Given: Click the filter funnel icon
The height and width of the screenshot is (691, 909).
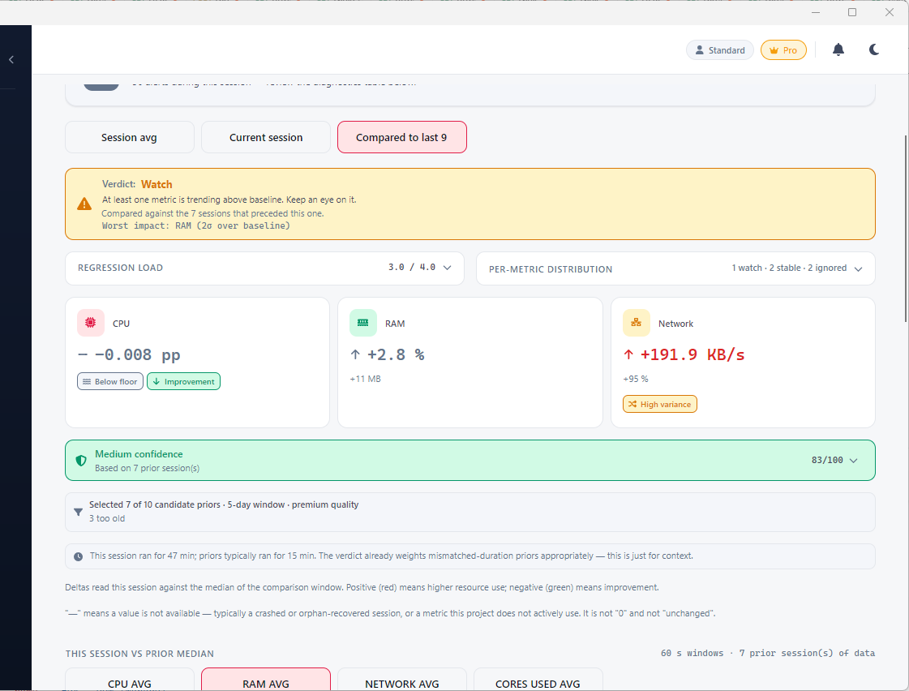Looking at the screenshot, I should (x=79, y=512).
